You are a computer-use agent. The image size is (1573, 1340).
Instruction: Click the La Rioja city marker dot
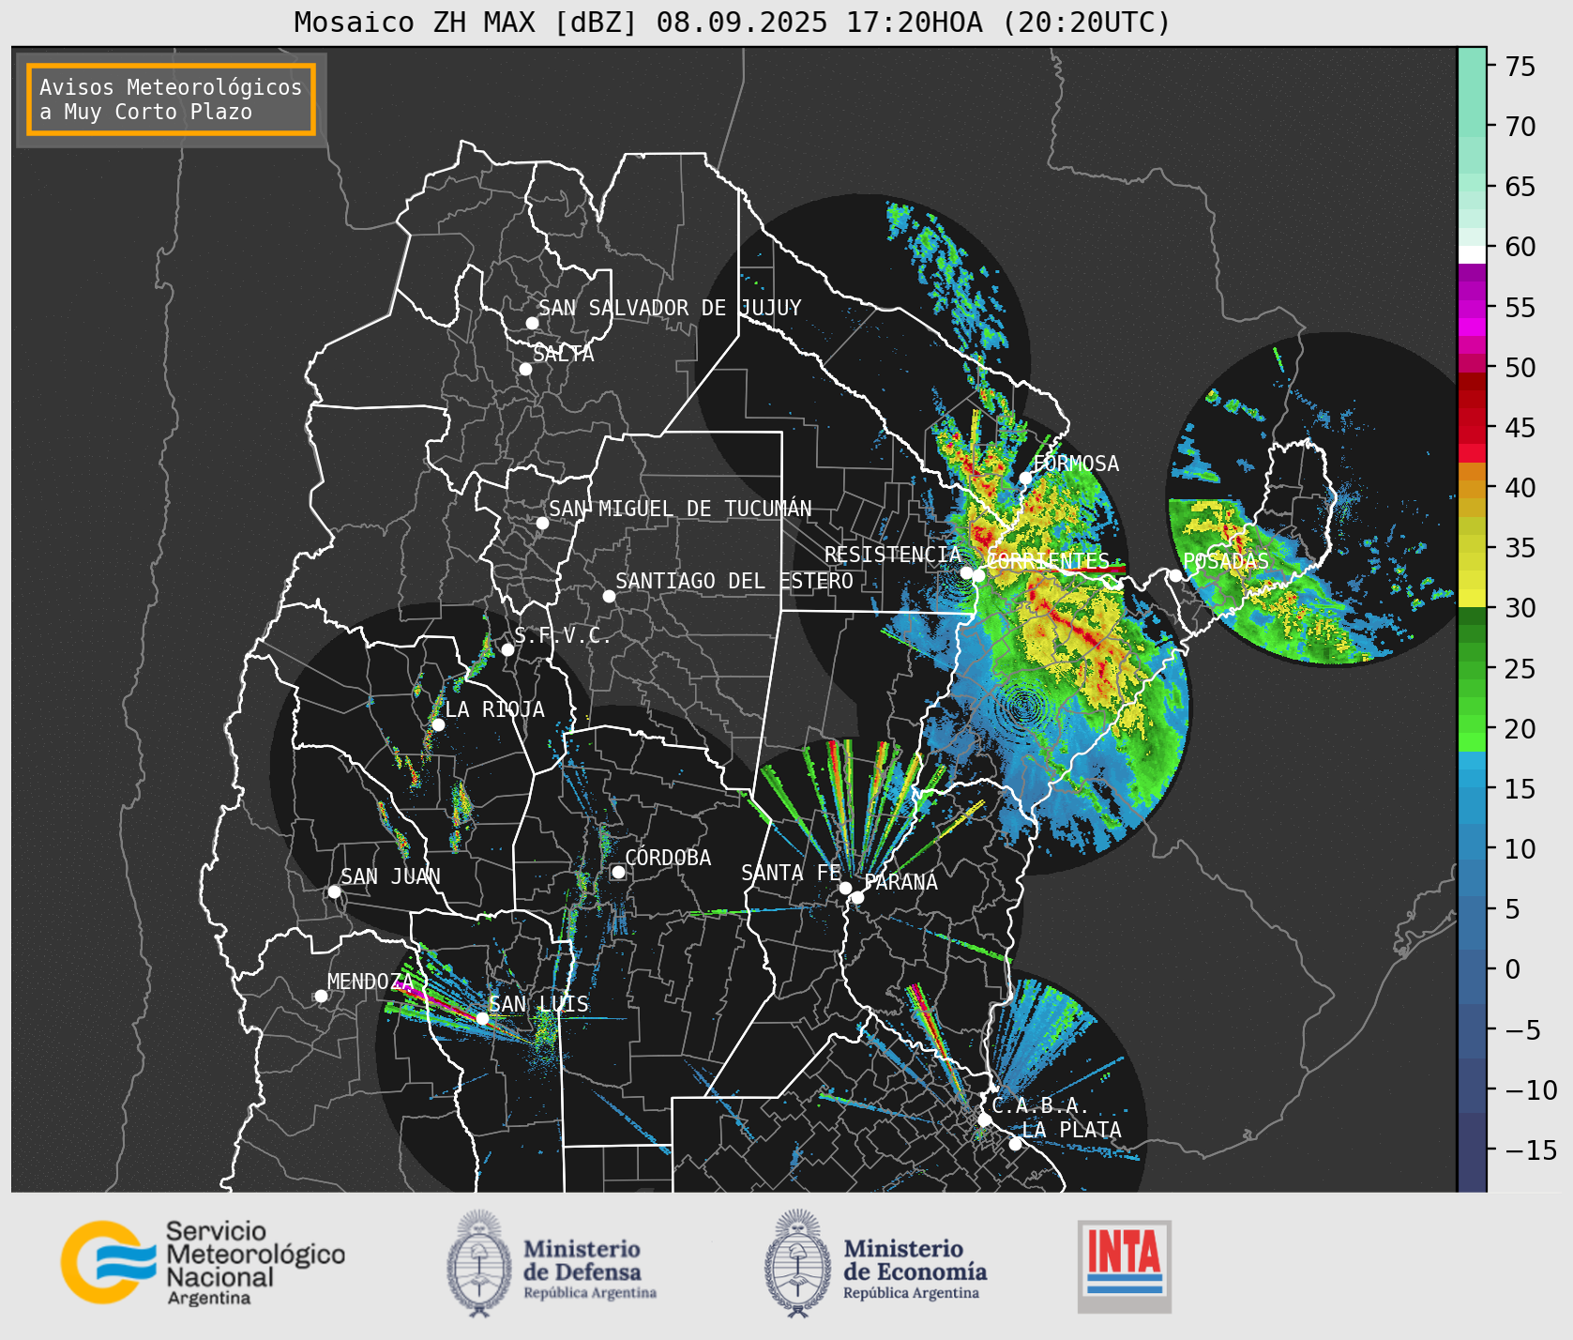pos(438,724)
